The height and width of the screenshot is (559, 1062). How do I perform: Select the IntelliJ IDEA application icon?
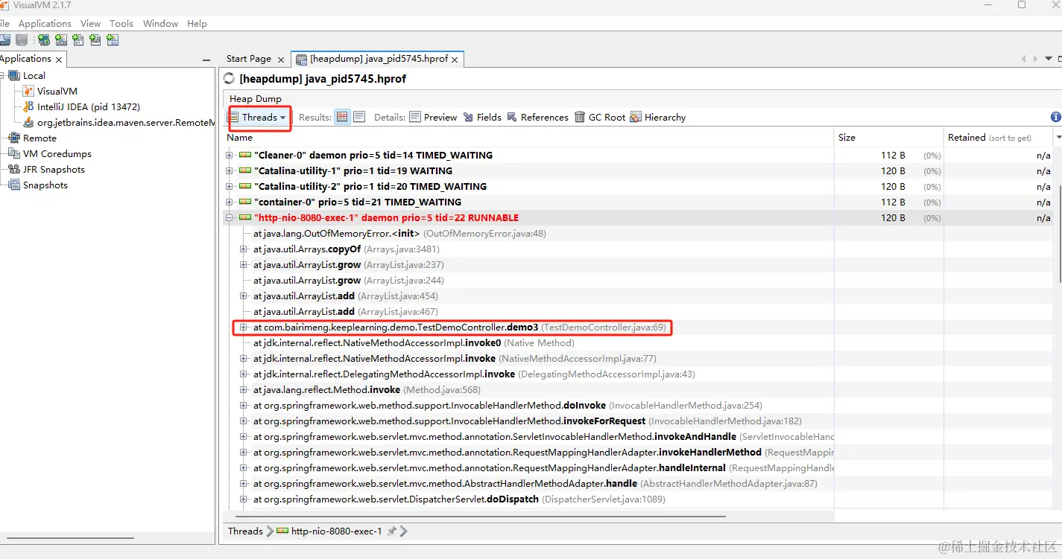point(28,106)
